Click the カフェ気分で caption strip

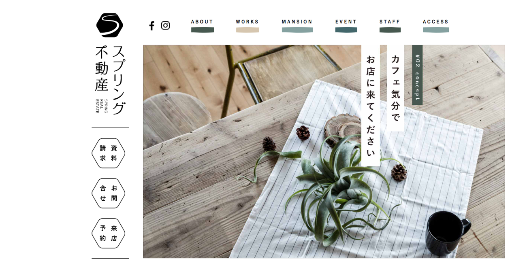(395, 88)
